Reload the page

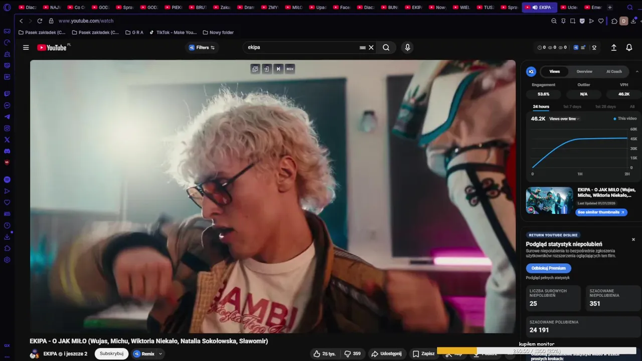pyautogui.click(x=40, y=21)
